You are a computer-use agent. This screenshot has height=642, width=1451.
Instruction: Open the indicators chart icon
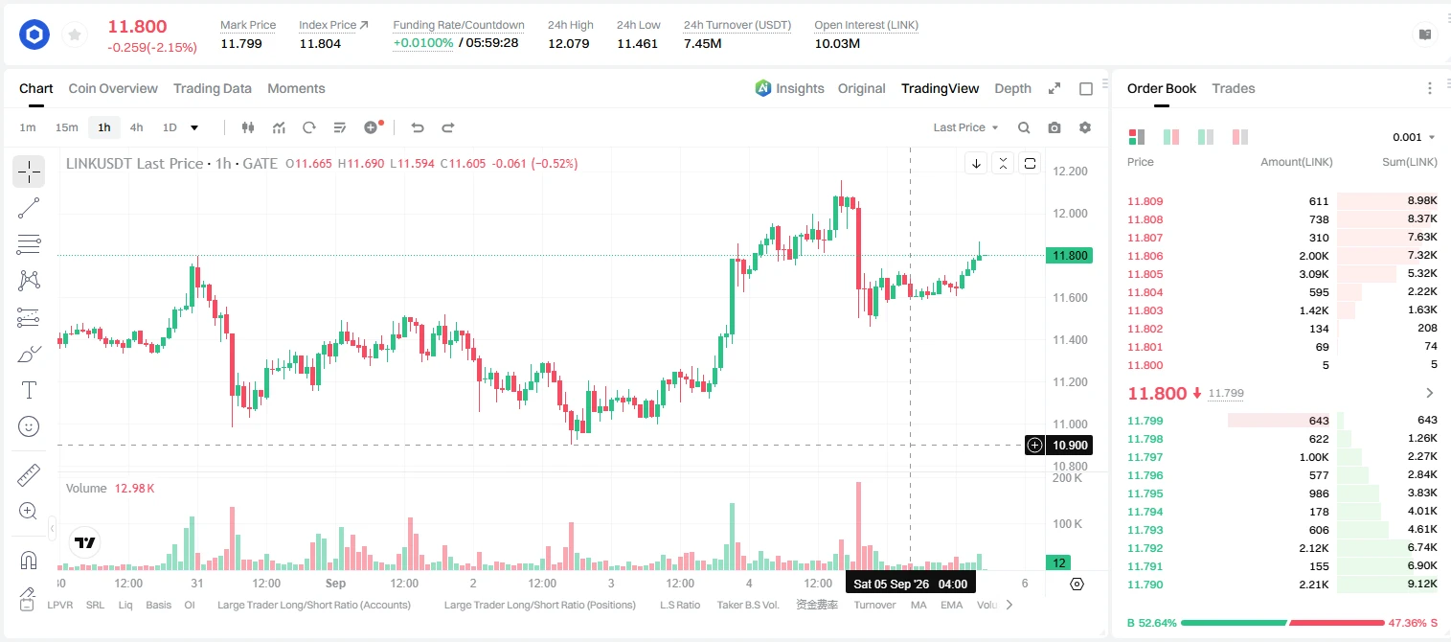[279, 127]
